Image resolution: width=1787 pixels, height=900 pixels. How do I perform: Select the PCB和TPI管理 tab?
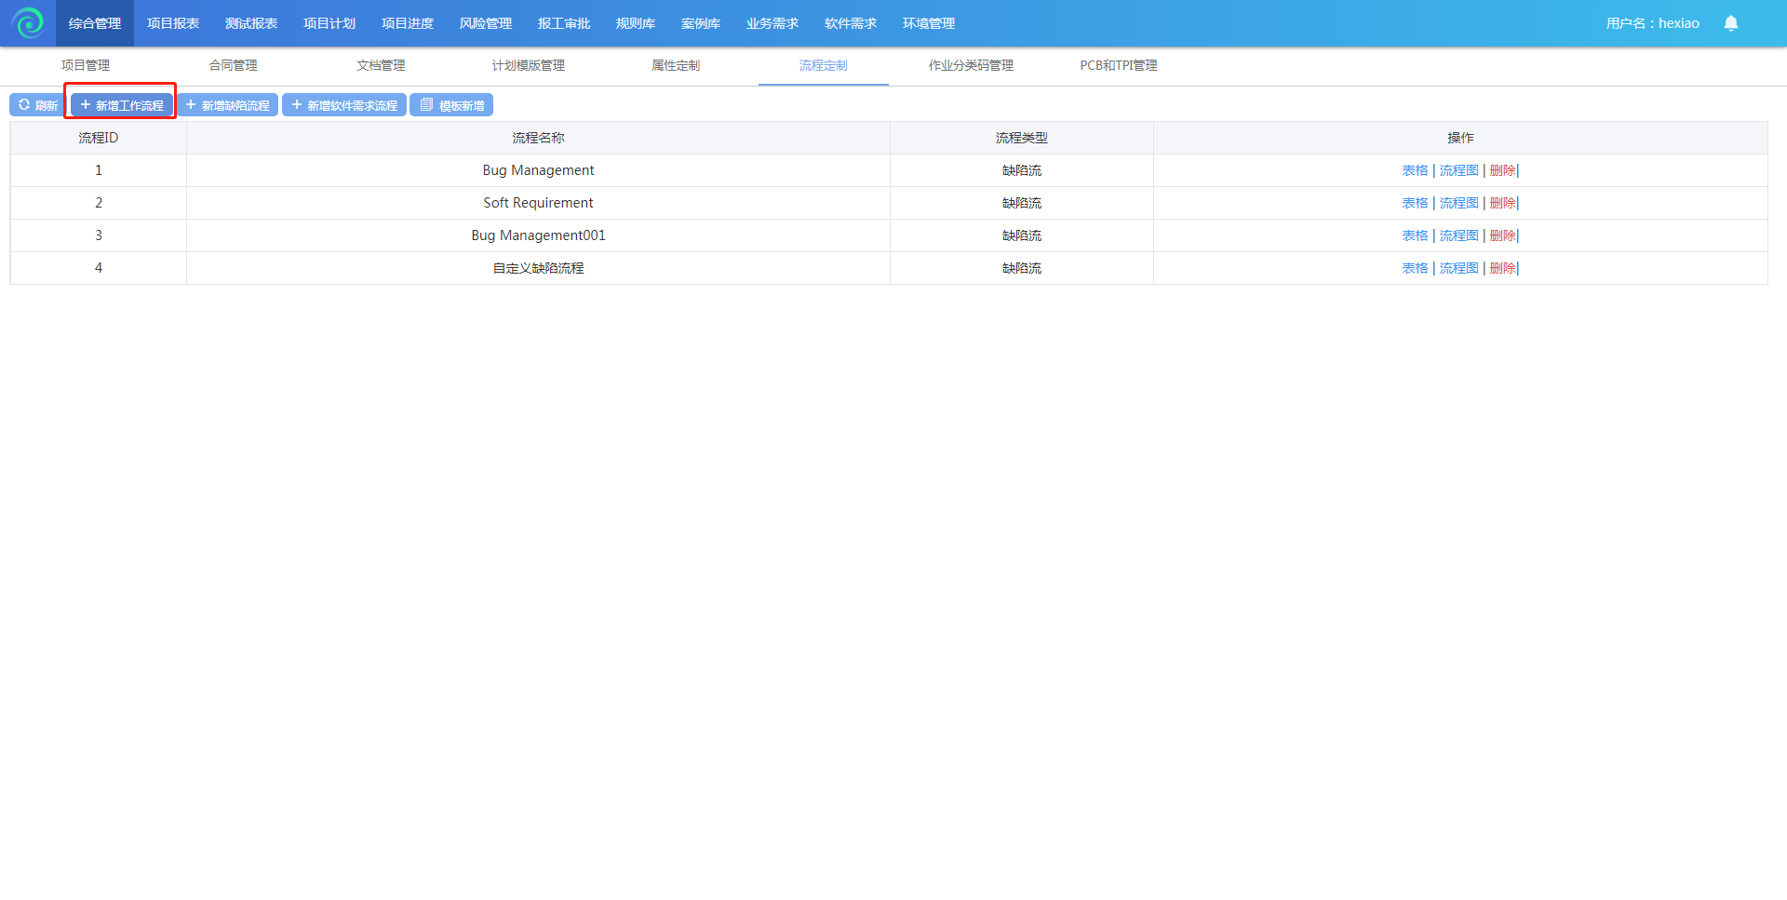(1118, 65)
